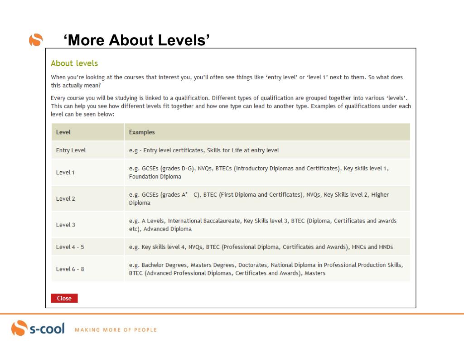Screen dimensions: 464x348
Task: Click the Bachelor Degrees, Masters Degrees cell
Action: (267, 269)
